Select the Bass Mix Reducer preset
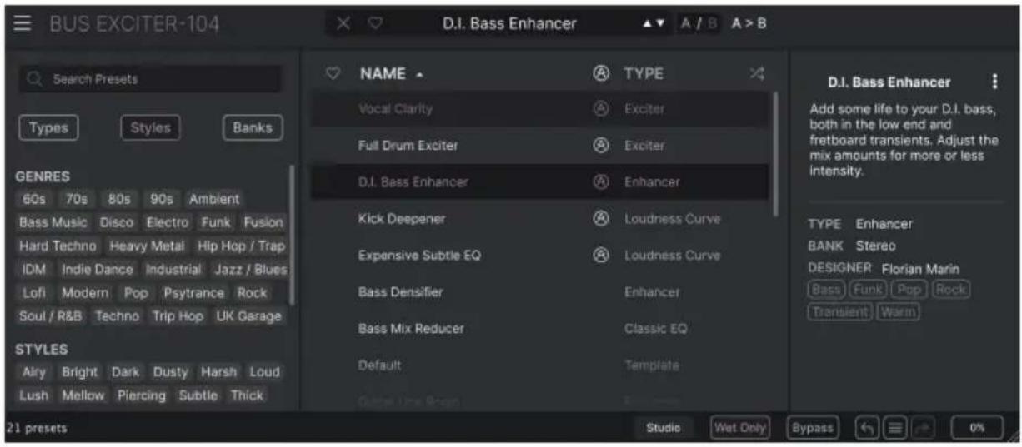This screenshot has height=447, width=1022. point(540,329)
